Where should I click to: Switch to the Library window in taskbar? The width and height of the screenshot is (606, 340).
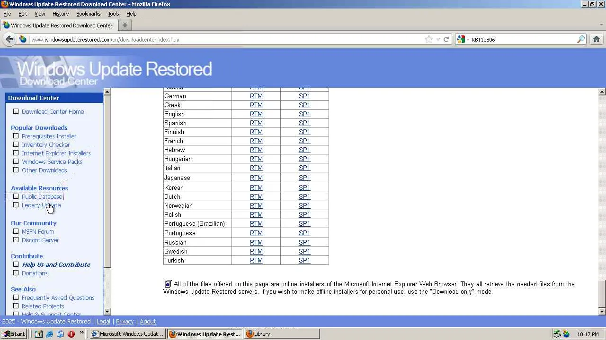point(282,334)
